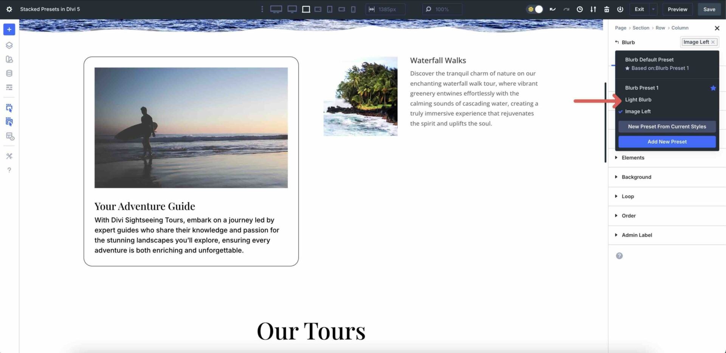Select the wrench settings icon in the sidebar
Image resolution: width=726 pixels, height=353 pixels.
click(9, 156)
